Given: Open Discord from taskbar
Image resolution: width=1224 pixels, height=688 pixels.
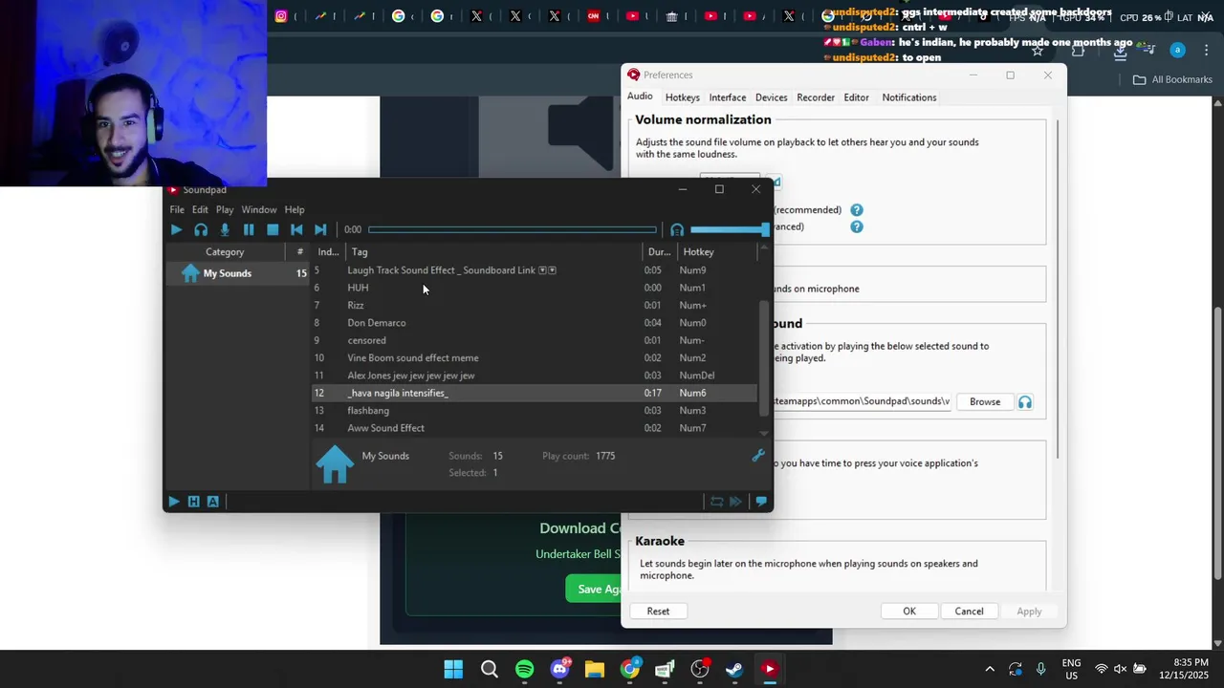Looking at the screenshot, I should (560, 669).
